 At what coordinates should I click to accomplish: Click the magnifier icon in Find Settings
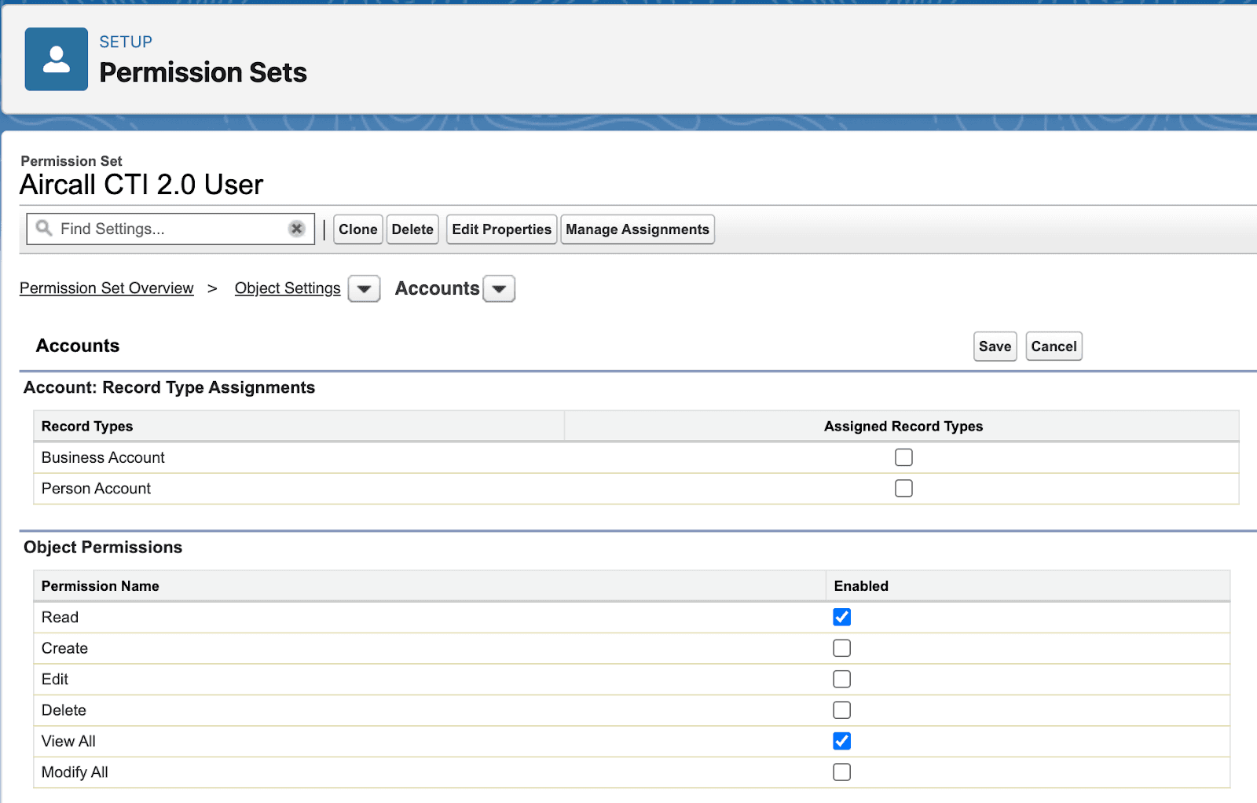point(44,229)
